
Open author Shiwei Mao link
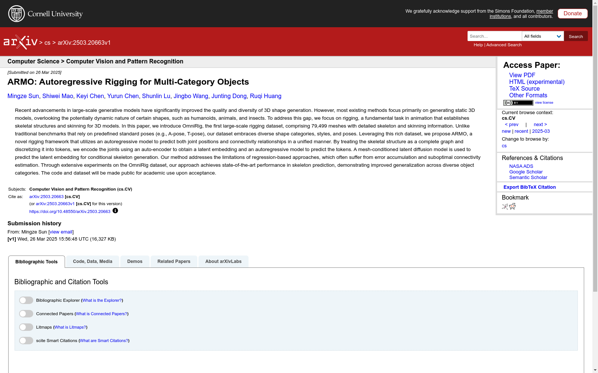point(58,96)
